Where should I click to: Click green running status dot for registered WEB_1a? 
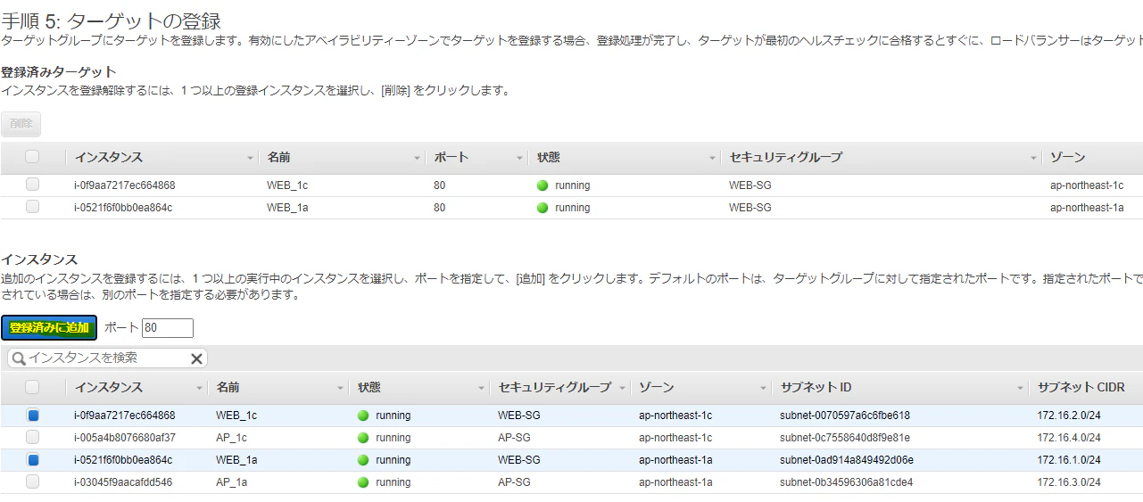[542, 208]
